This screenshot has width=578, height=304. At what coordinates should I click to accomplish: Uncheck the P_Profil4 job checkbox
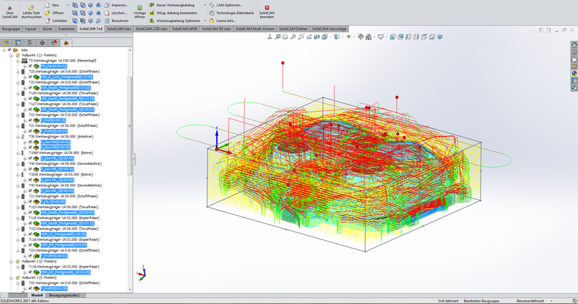(x=30, y=255)
